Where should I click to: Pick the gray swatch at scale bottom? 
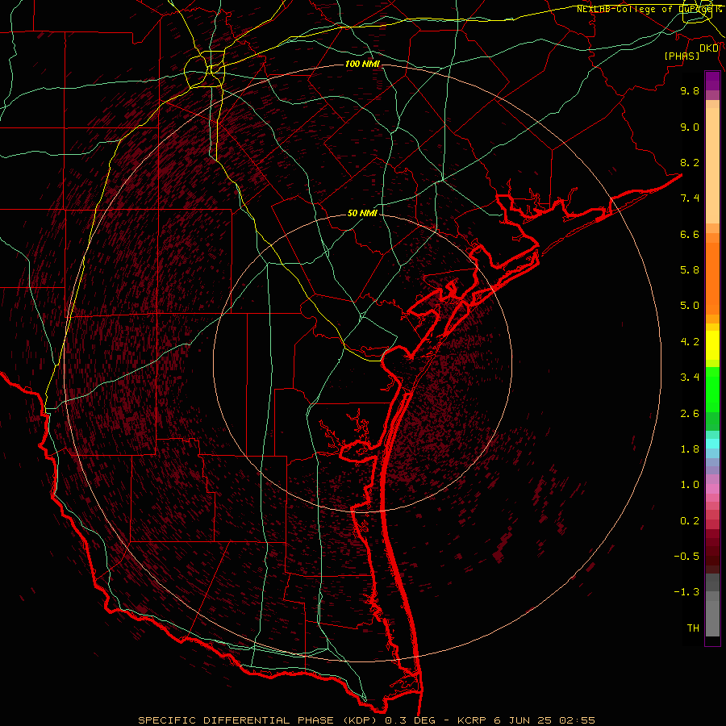coord(712,618)
